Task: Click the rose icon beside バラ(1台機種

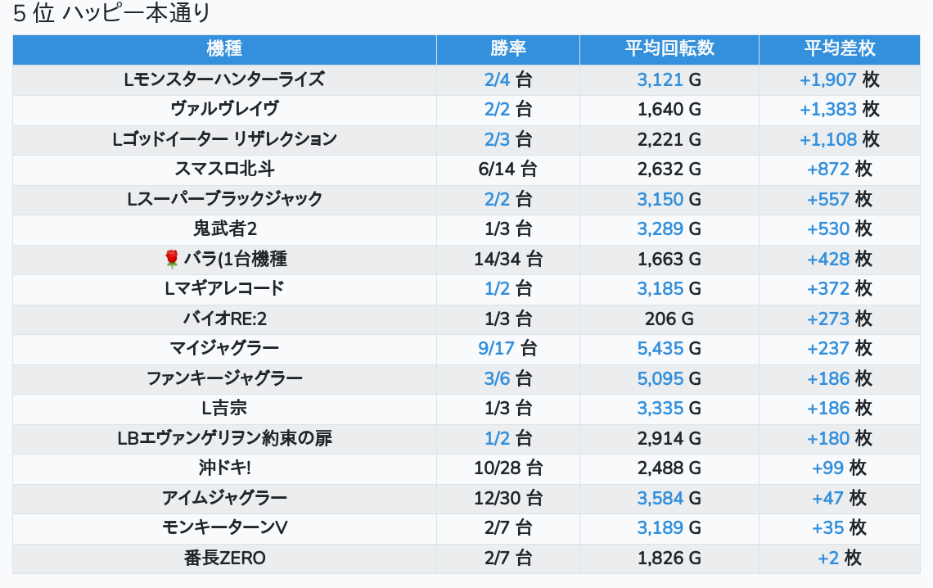Action: click(x=171, y=259)
